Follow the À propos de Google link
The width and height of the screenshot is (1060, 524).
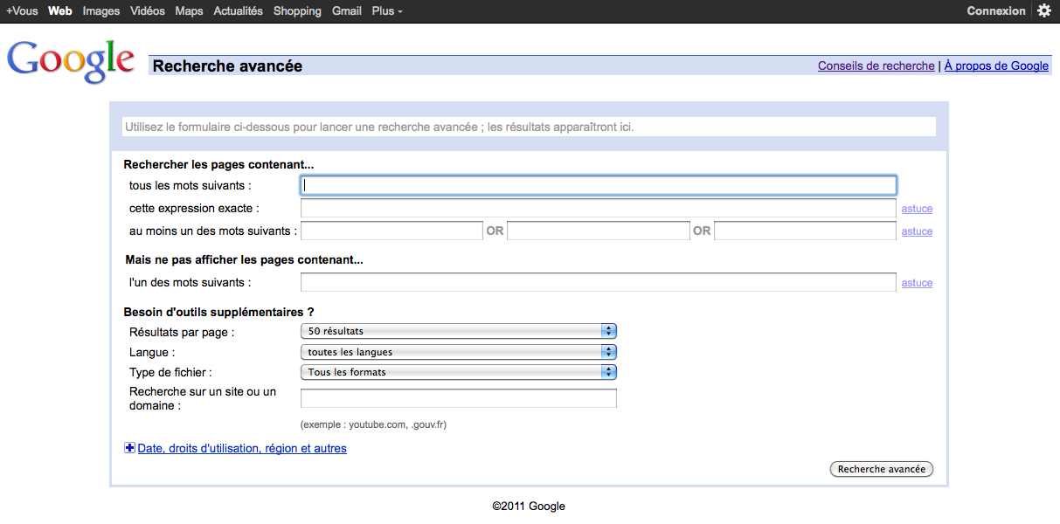[x=996, y=66]
